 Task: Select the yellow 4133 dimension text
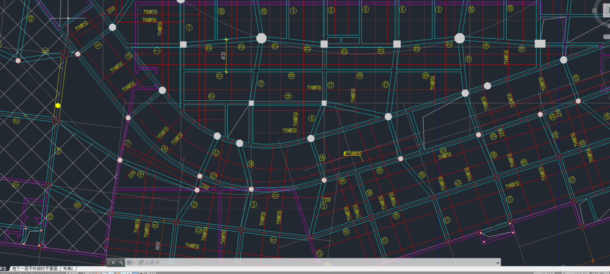(223, 55)
